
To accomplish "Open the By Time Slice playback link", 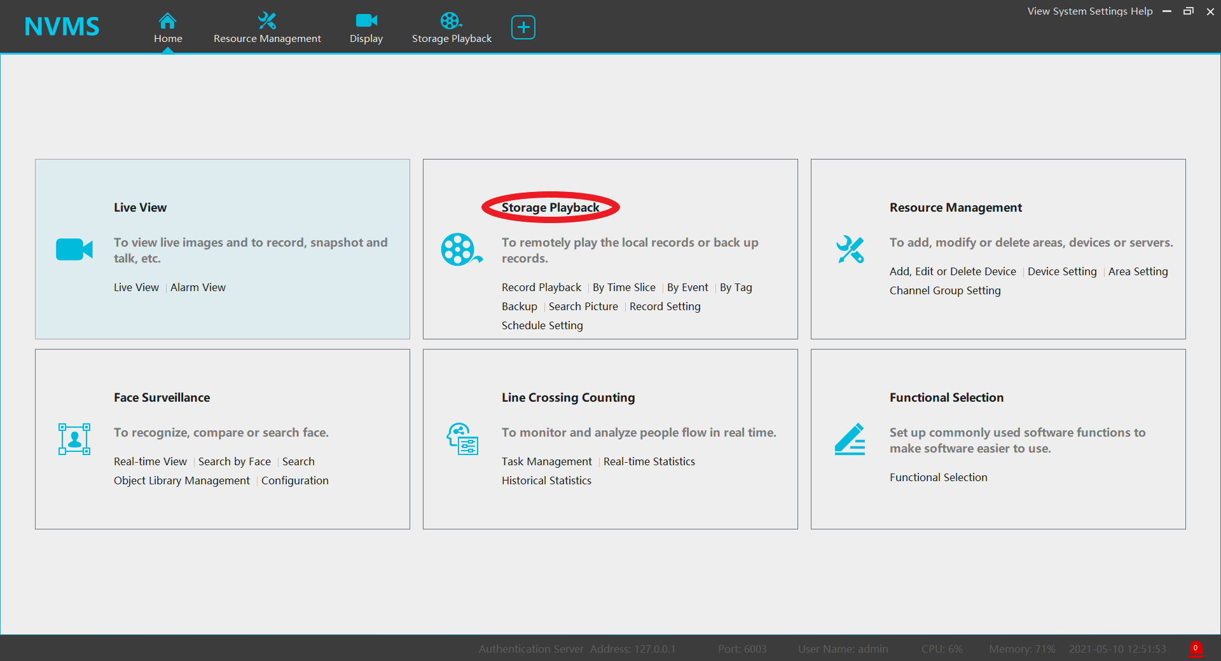I will pyautogui.click(x=624, y=287).
